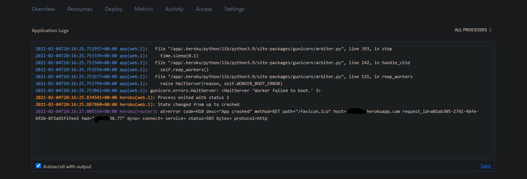Screen dimensions: 527x179
Task: Click the Application Logs heading
Action: coord(50,30)
